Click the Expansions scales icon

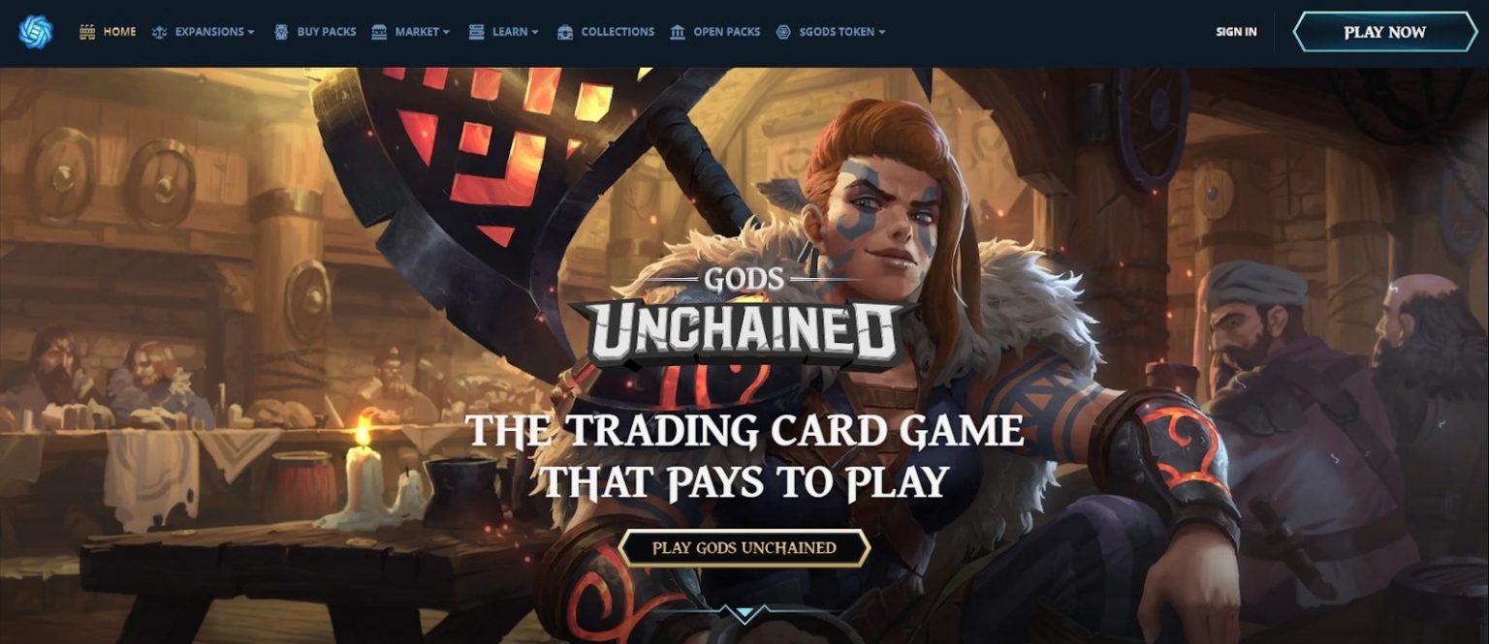(160, 32)
